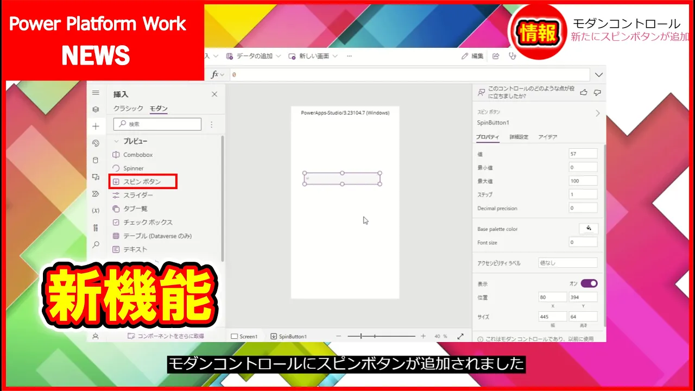Click the width (幅) size field
695x391 pixels.
tap(553, 317)
